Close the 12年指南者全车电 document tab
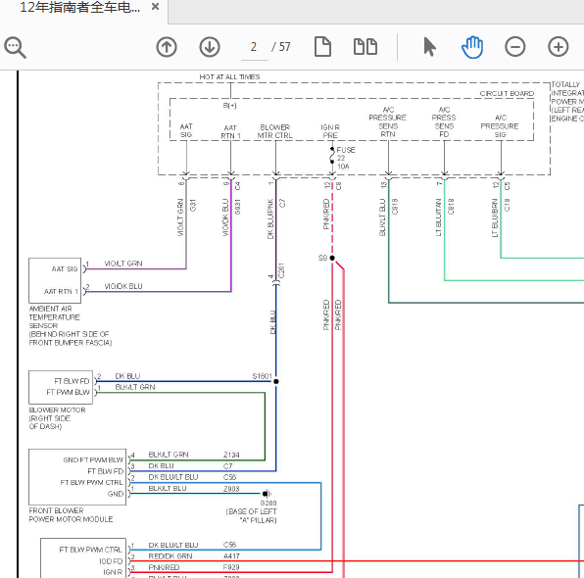 pos(156,7)
